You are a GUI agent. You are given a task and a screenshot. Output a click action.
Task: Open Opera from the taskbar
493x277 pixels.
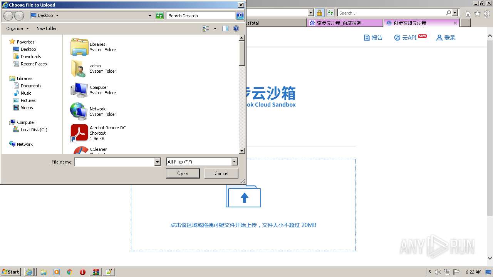[x=82, y=272]
